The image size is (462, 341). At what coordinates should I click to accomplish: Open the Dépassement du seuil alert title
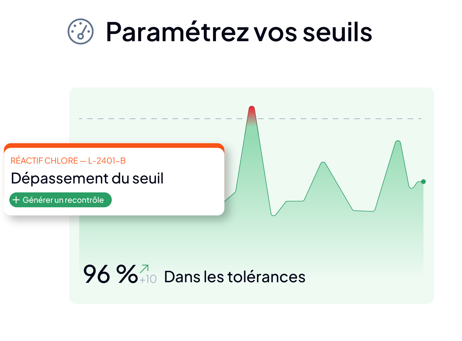pyautogui.click(x=87, y=178)
